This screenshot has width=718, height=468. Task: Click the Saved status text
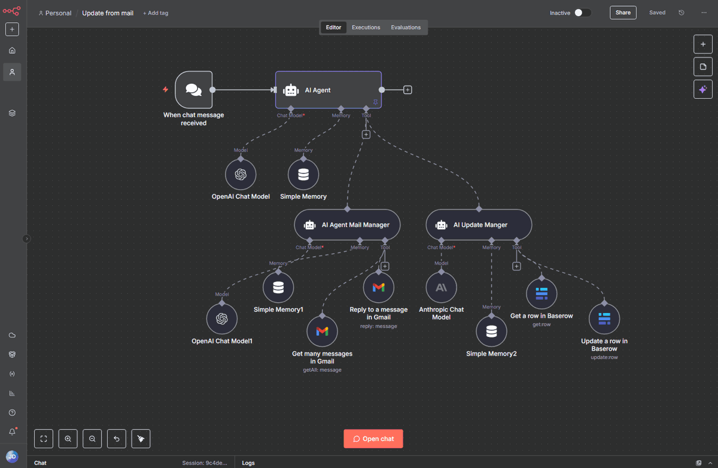coord(657,13)
